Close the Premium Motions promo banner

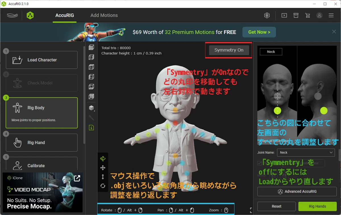click(x=334, y=32)
